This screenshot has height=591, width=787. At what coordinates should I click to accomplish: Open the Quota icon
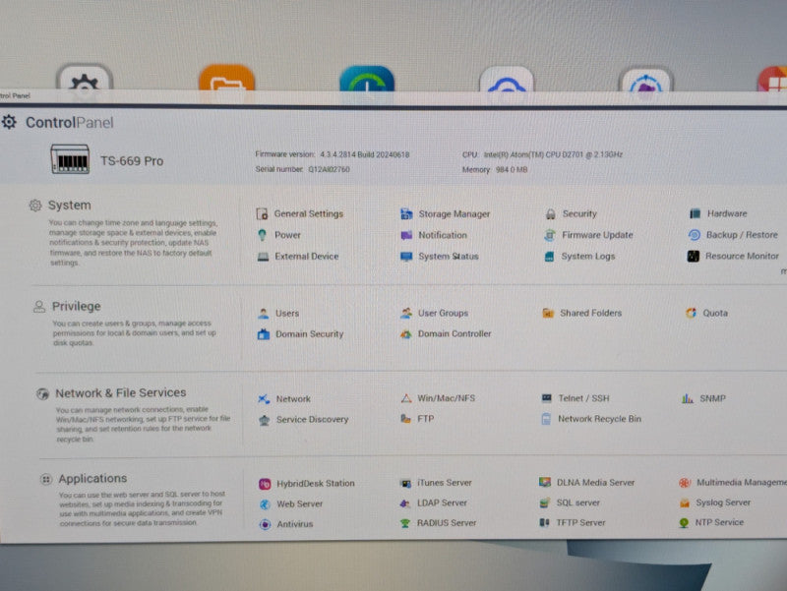[692, 313]
